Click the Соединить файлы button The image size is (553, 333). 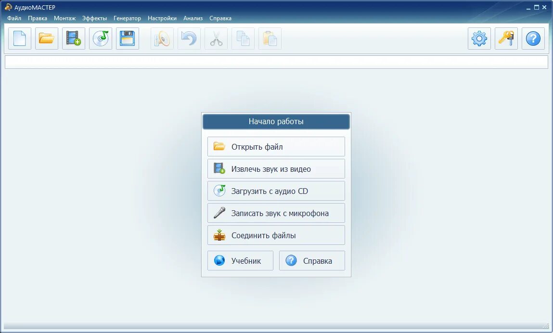click(x=276, y=235)
